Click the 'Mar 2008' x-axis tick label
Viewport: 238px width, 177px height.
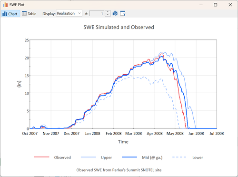pyautogui.click(x=134, y=134)
